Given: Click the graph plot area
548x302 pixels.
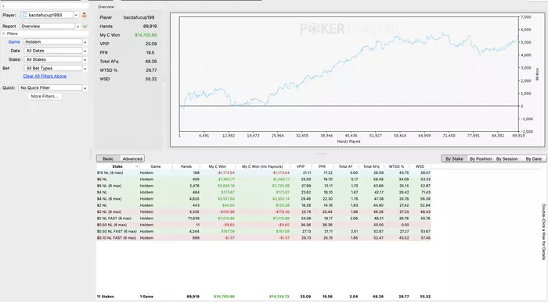Looking at the screenshot, I should (x=348, y=74).
